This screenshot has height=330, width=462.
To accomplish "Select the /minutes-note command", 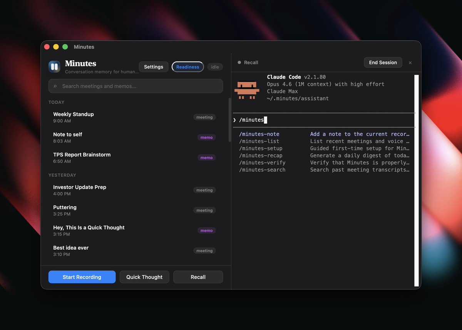I will tap(324, 134).
